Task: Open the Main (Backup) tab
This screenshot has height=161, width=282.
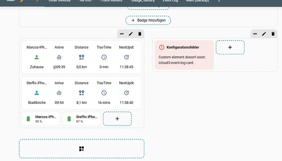Action: 197,1
